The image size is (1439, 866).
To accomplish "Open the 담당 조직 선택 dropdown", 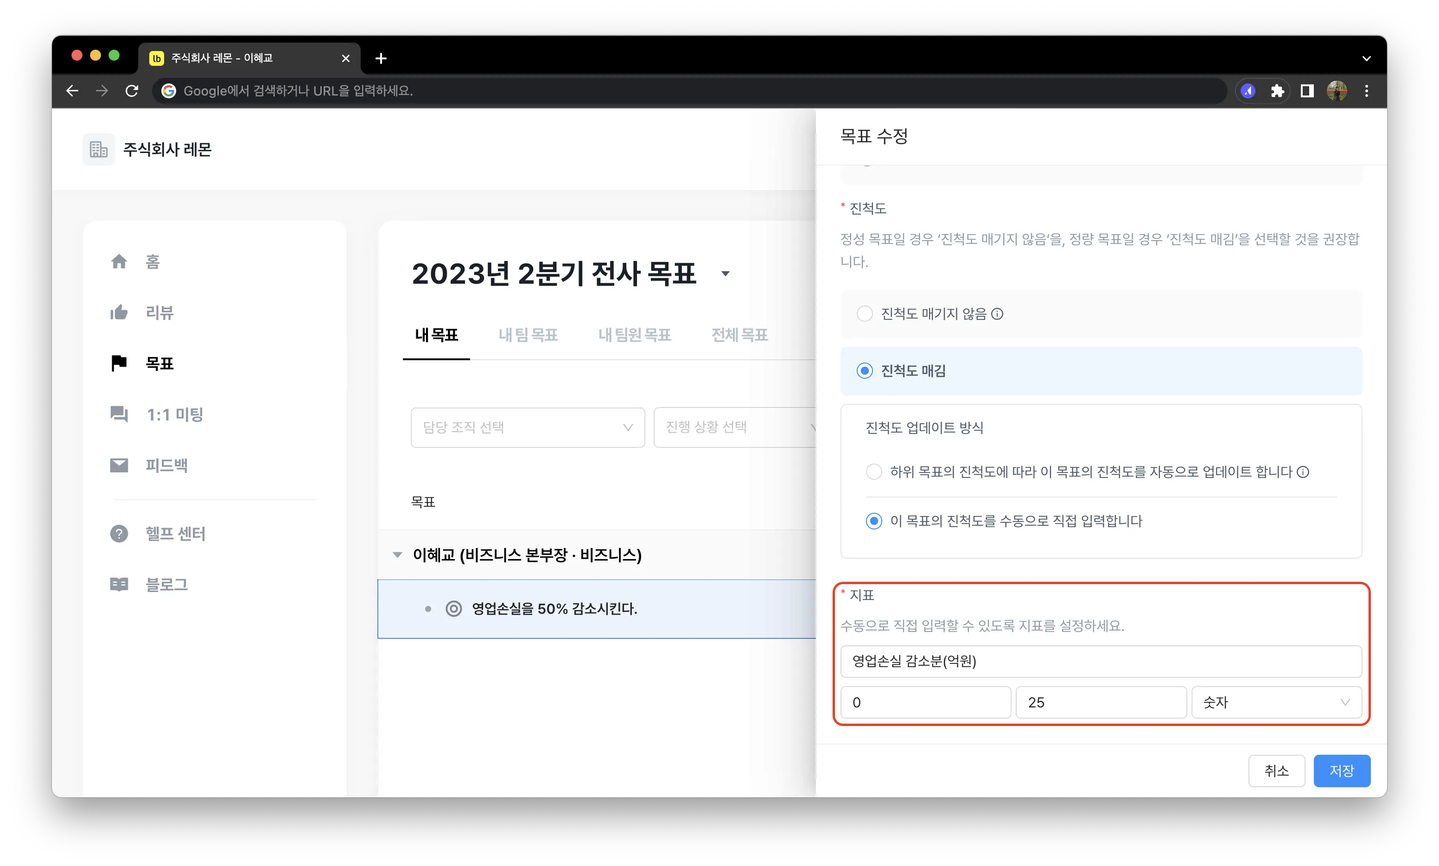I will pyautogui.click(x=528, y=427).
